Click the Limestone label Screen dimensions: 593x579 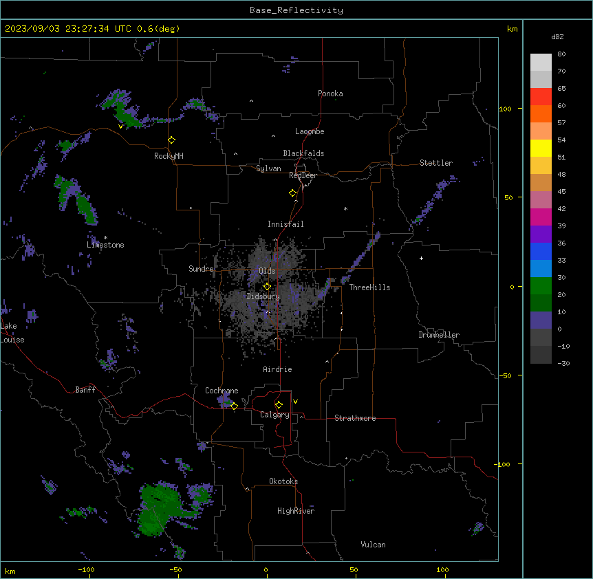(x=105, y=245)
